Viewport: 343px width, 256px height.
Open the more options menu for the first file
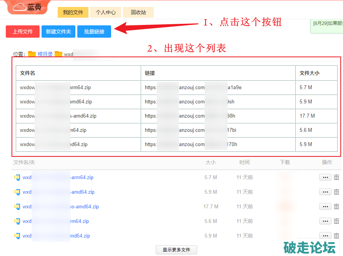pyautogui.click(x=325, y=178)
